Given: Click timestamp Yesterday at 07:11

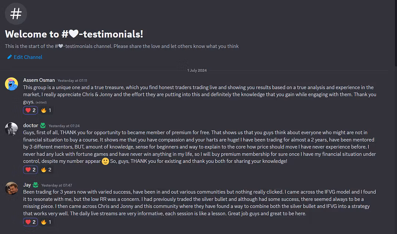Looking at the screenshot, I should pyautogui.click(x=72, y=81).
